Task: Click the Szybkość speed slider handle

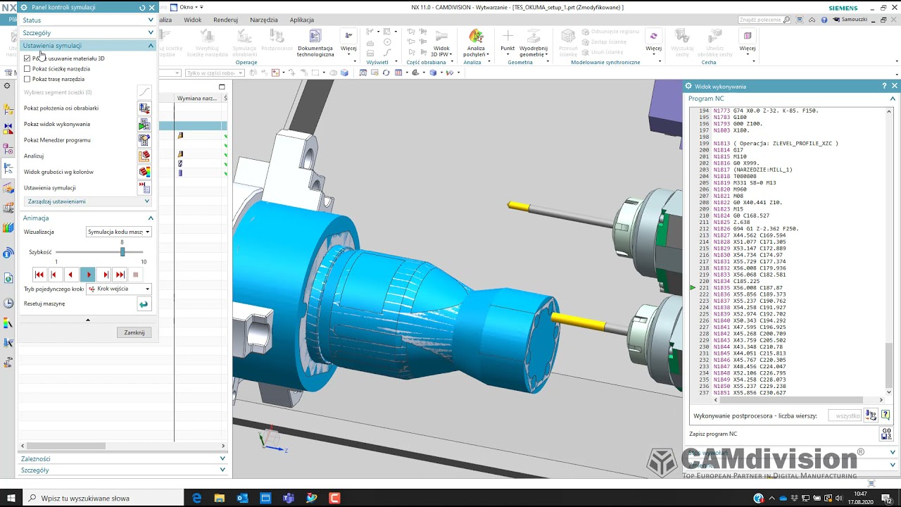Action: [x=122, y=252]
